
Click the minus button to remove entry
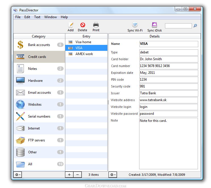pyautogui.click(x=78, y=175)
